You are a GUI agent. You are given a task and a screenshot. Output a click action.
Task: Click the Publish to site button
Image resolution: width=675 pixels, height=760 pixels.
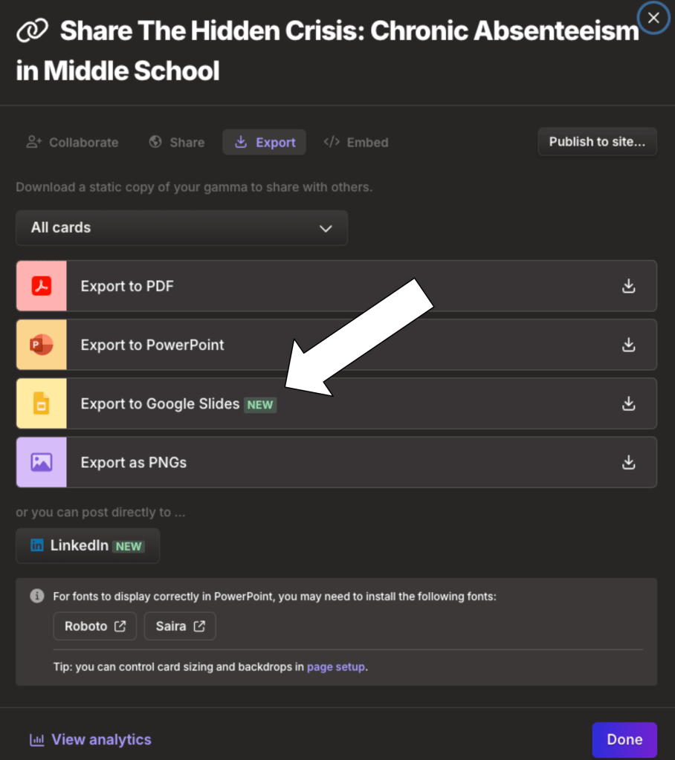click(597, 142)
